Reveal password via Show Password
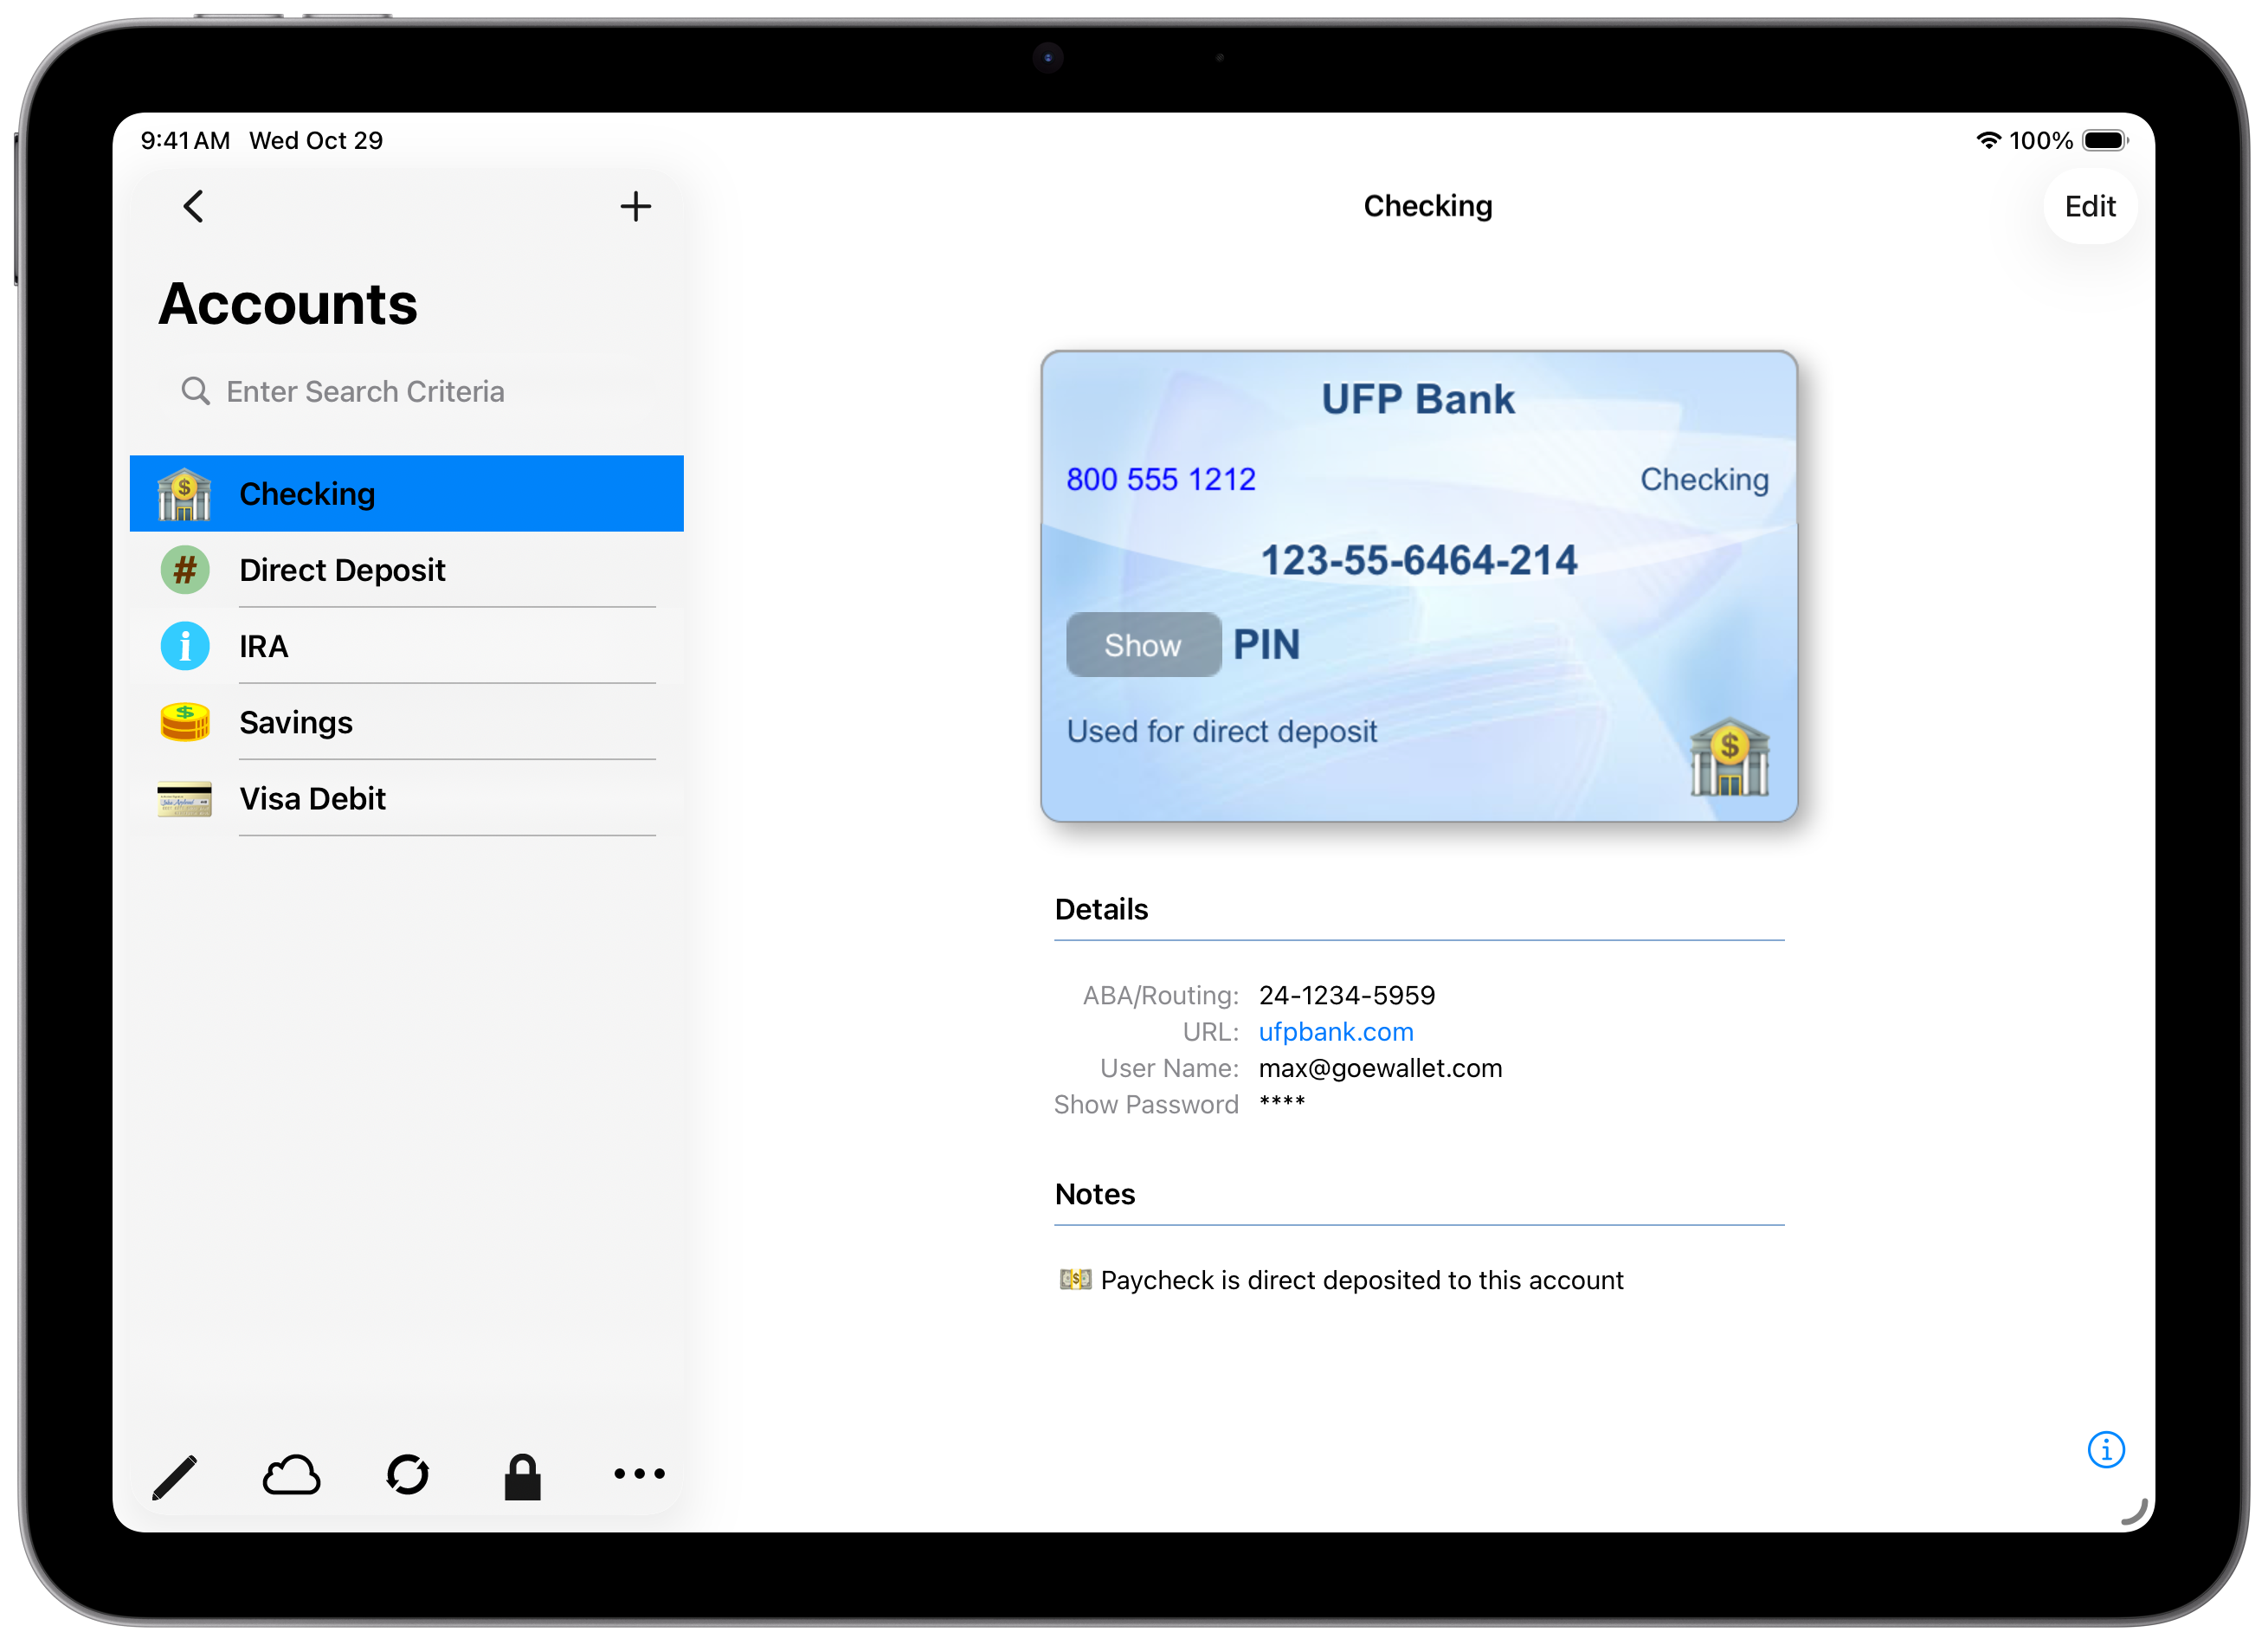Viewport: 2268px width, 1645px height. (x=1146, y=1104)
